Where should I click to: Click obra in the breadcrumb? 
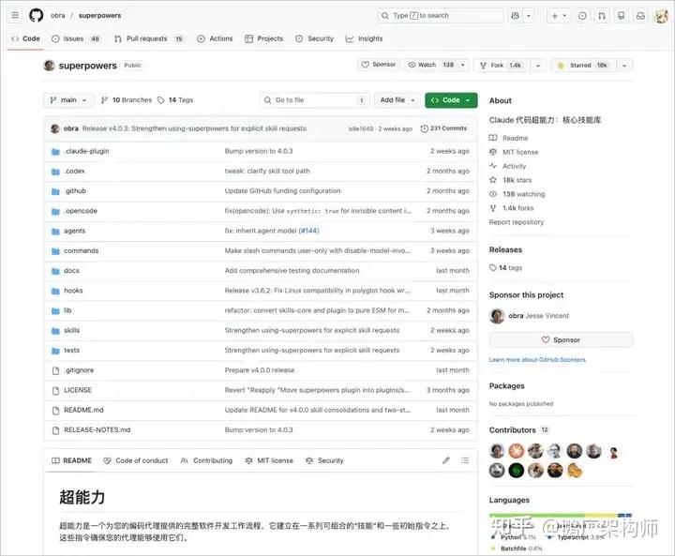(58, 16)
